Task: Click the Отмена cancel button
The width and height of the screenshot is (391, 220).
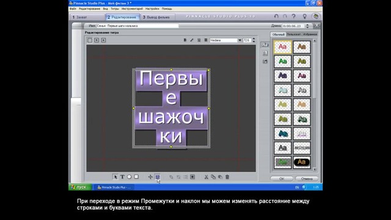Action: [x=307, y=178]
